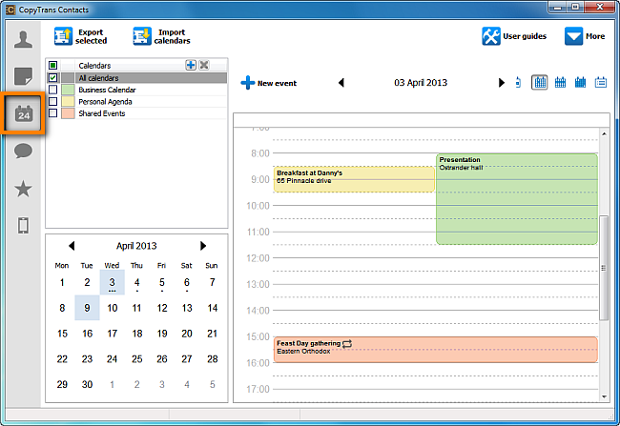Switch to week view icon
Screen dimensions: 620x426
[560, 83]
